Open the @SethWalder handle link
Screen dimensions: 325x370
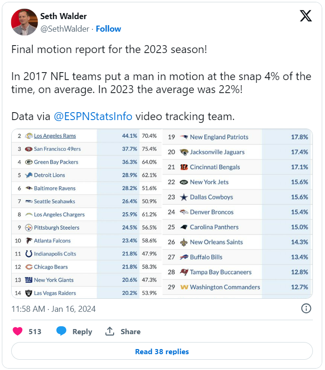click(x=64, y=29)
